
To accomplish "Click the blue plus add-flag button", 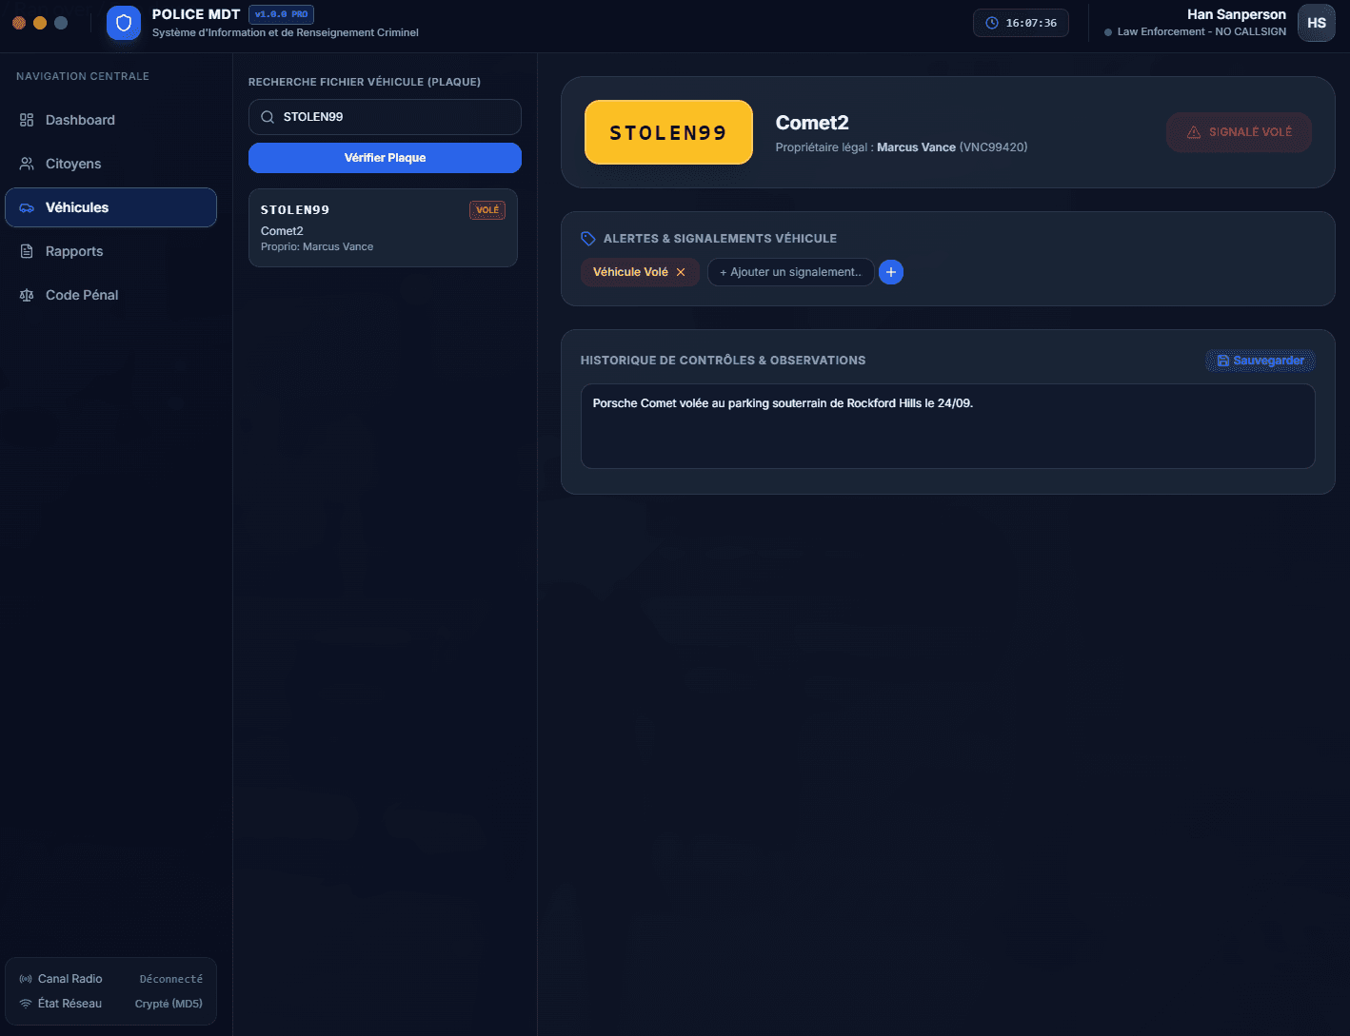I will 891,272.
